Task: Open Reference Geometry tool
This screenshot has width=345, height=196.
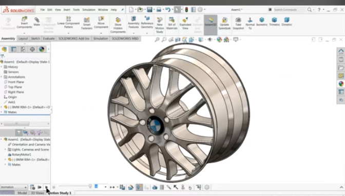Action: pyautogui.click(x=147, y=23)
